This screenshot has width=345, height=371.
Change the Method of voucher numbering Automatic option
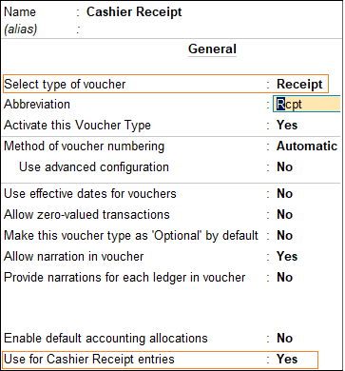tap(307, 146)
